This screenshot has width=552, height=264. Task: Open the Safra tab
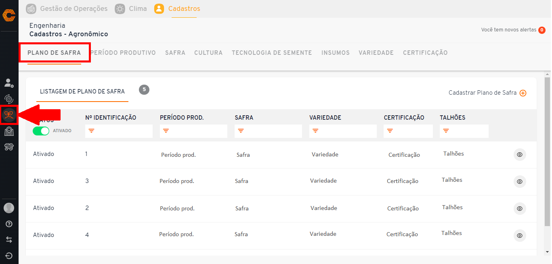click(x=175, y=53)
